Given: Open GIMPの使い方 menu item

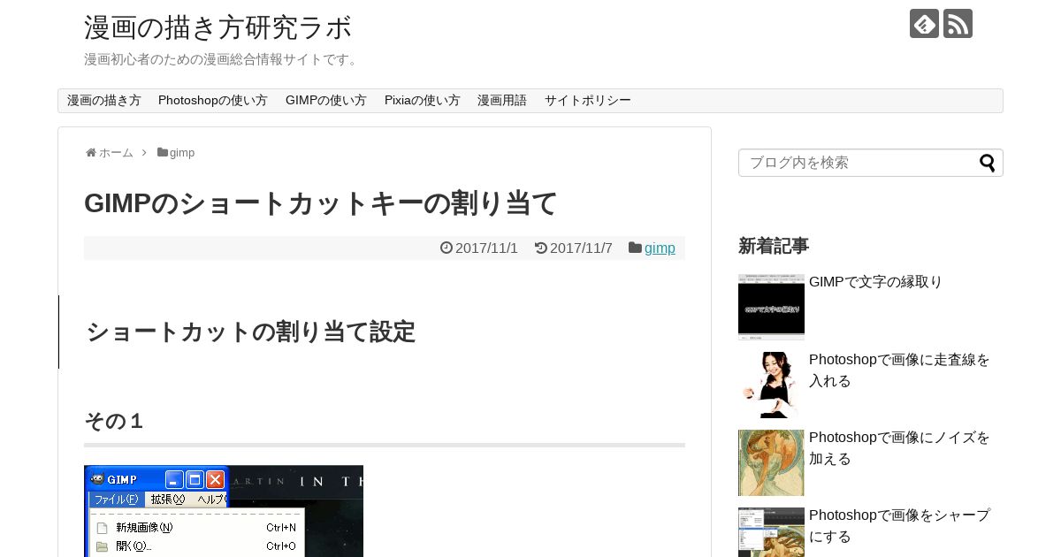Looking at the screenshot, I should coord(326,101).
